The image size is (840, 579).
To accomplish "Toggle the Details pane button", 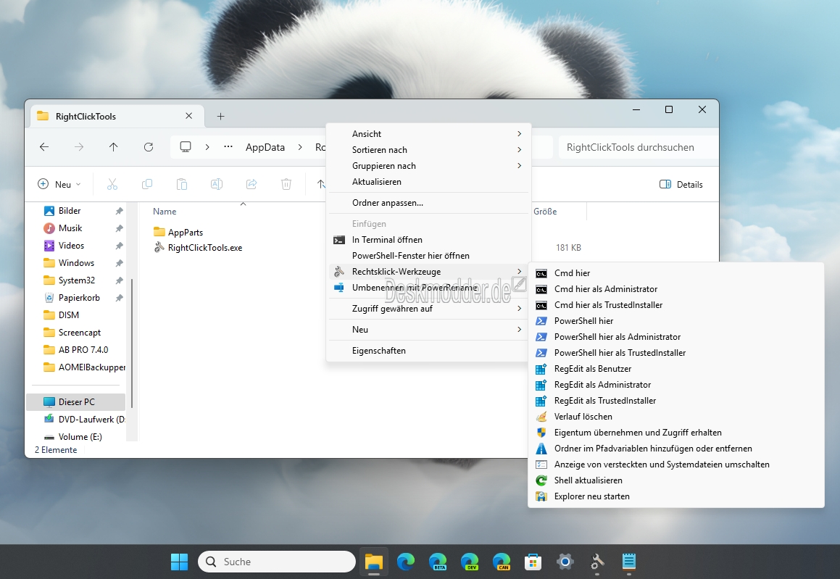I will coord(681,184).
